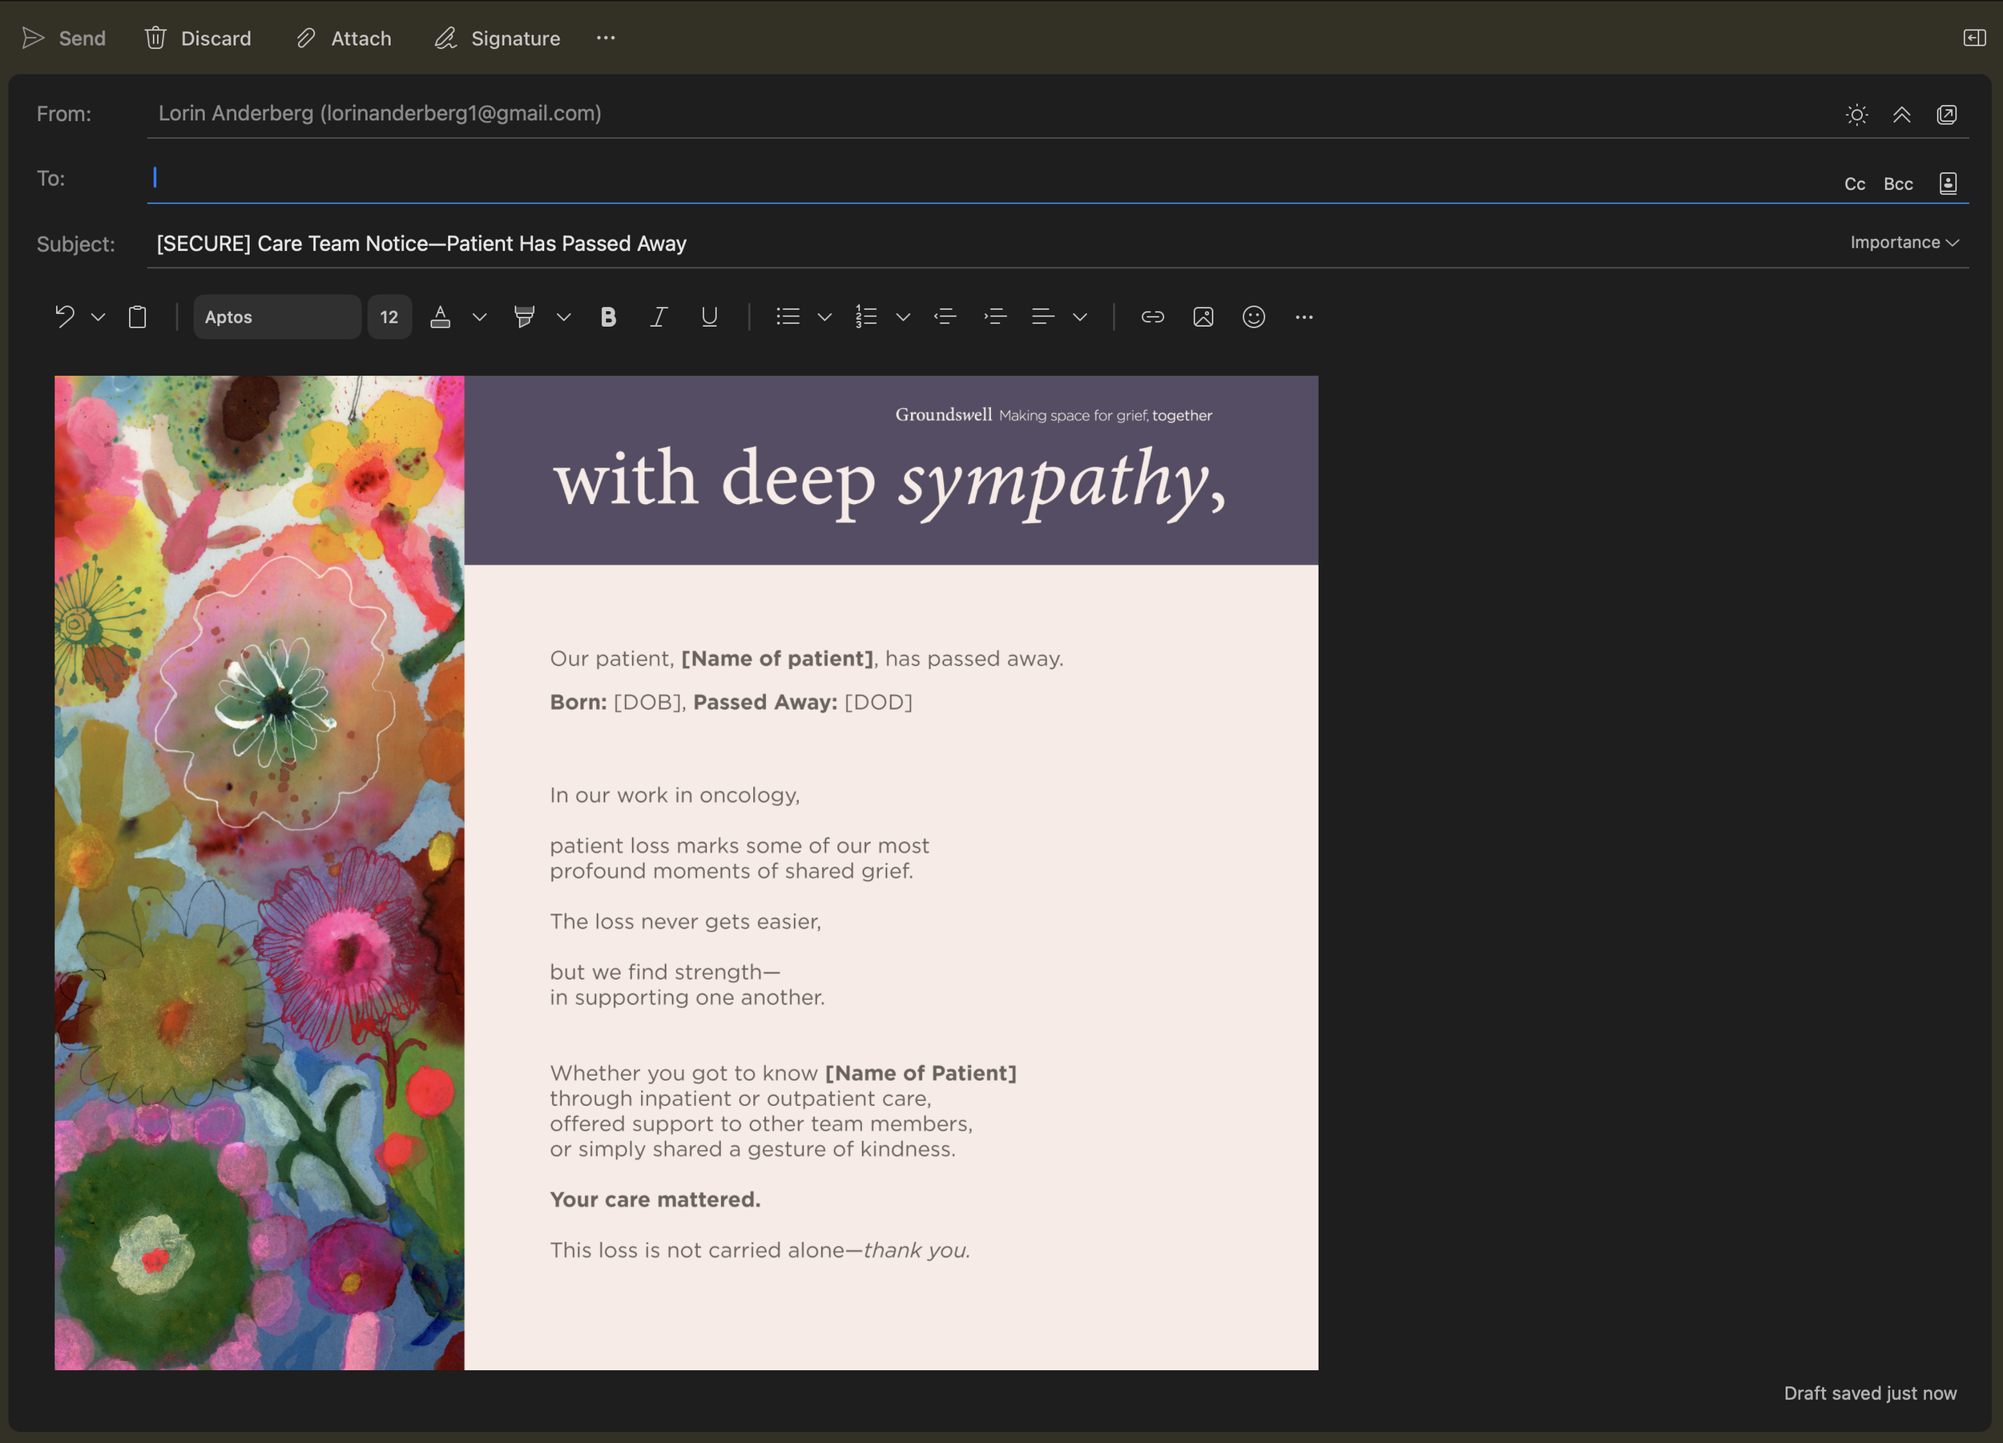Viewport: 2003px width, 1443px height.
Task: Click the "Your care mattered." line
Action: [655, 1199]
